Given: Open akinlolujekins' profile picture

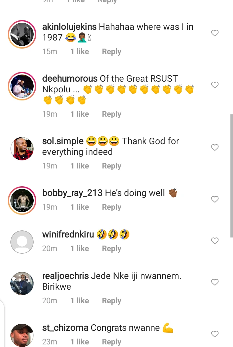Looking at the screenshot, I should 22,34.
